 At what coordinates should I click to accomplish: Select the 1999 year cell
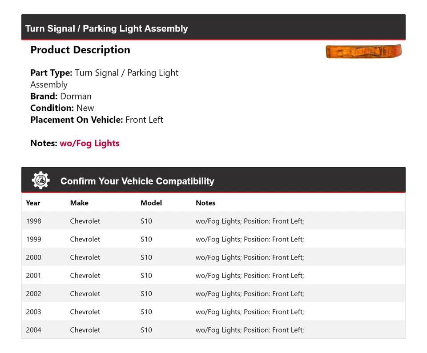tap(33, 239)
